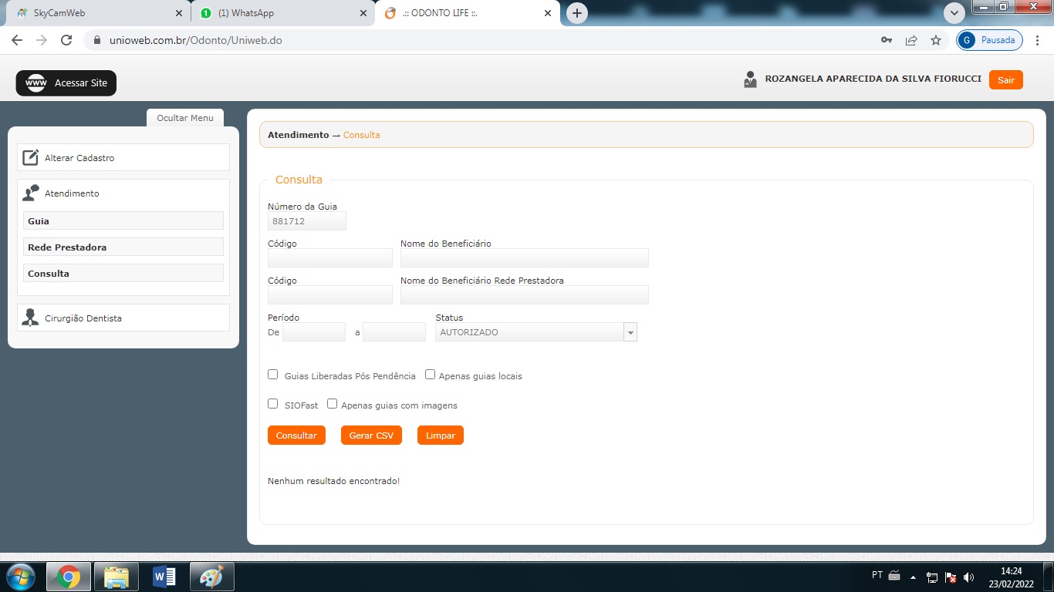Click the browser reload page icon
1054x592 pixels.
click(66, 40)
